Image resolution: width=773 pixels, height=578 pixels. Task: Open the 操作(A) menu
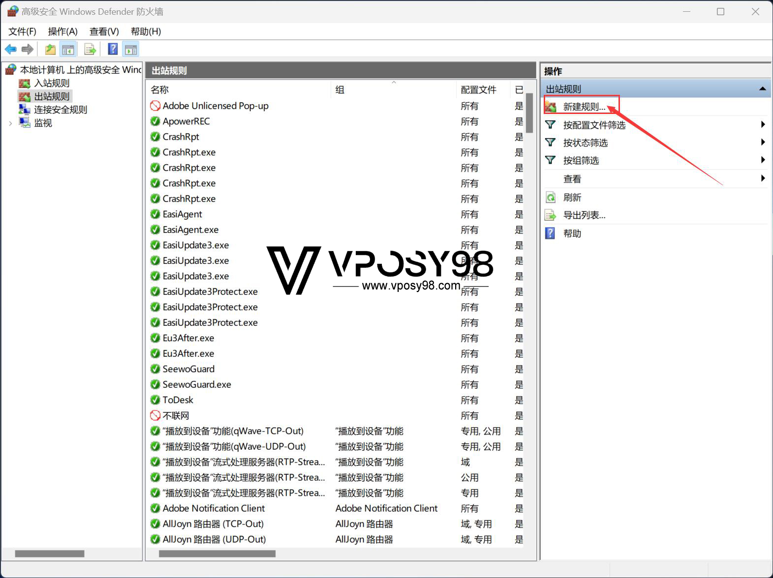(x=62, y=31)
